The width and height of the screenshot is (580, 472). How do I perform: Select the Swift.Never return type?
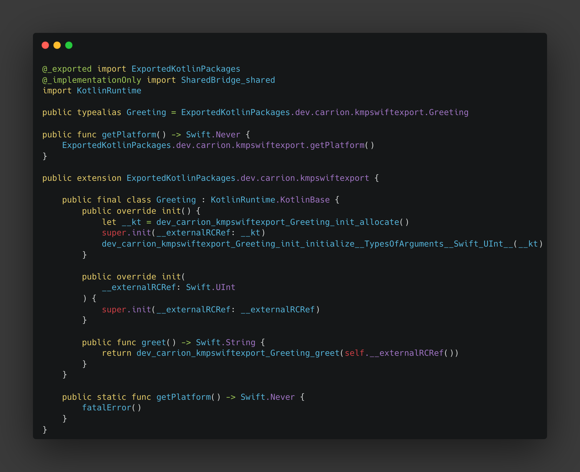[213, 134]
